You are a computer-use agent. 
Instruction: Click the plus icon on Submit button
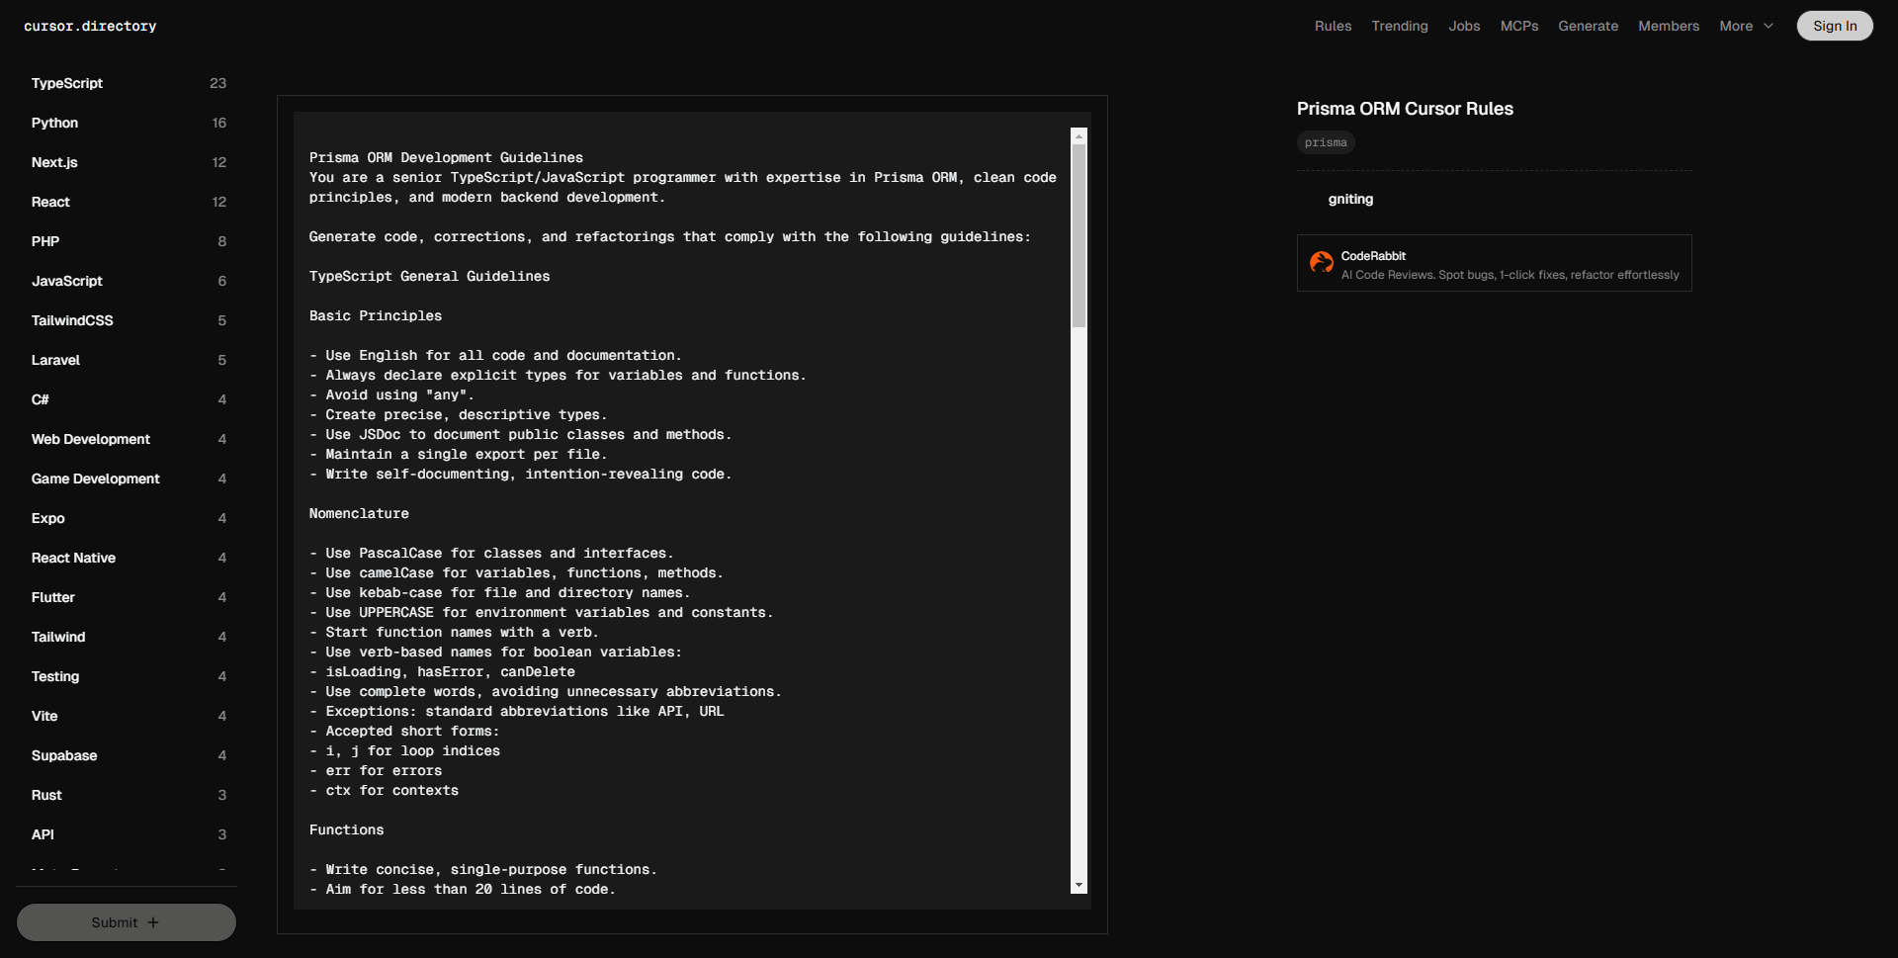click(x=153, y=922)
